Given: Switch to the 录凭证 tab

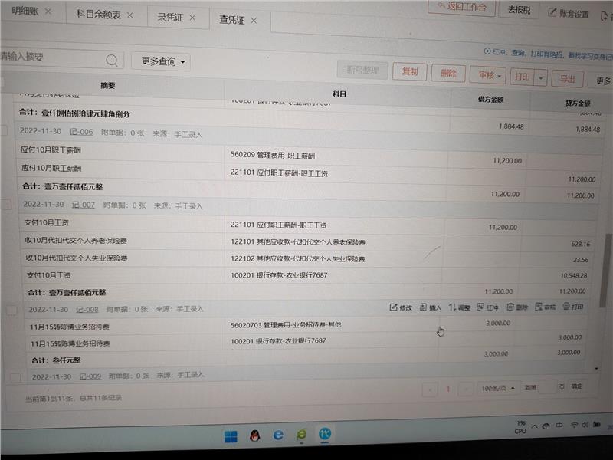Looking at the screenshot, I should 176,17.
